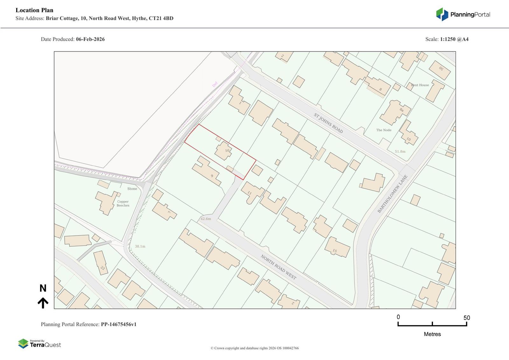The width and height of the screenshot is (509, 360).
Task: Select building number 9 on the map
Action: click(207, 172)
